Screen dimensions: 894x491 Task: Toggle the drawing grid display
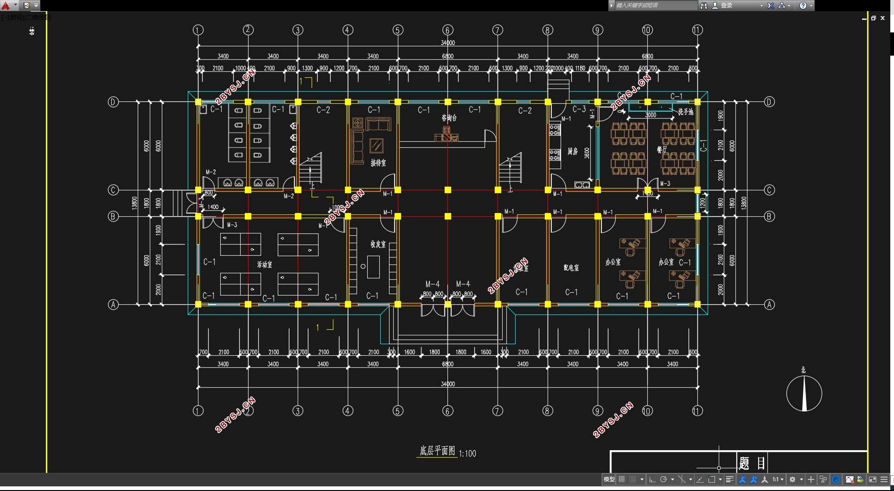[x=622, y=479]
